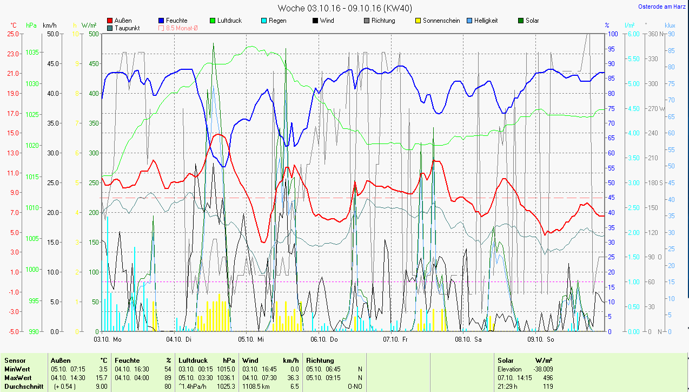Select the yellow Sonnenschein legend swatch

pos(418,21)
